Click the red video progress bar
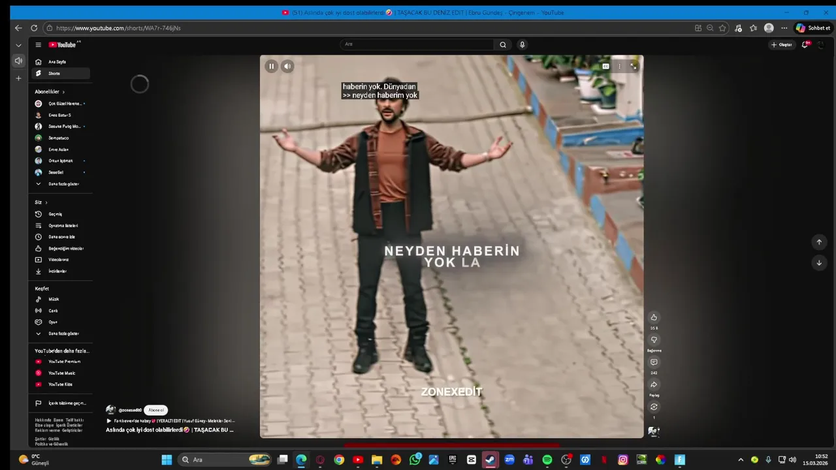The width and height of the screenshot is (836, 470). point(452,445)
